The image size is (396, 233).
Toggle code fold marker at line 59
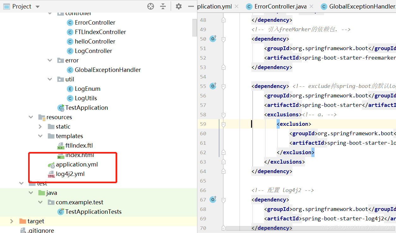tap(224, 124)
